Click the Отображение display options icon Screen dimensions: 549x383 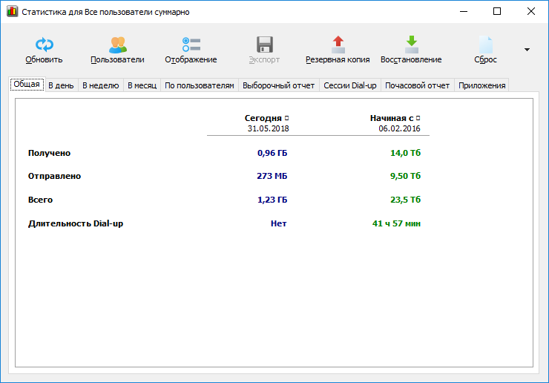pyautogui.click(x=191, y=44)
